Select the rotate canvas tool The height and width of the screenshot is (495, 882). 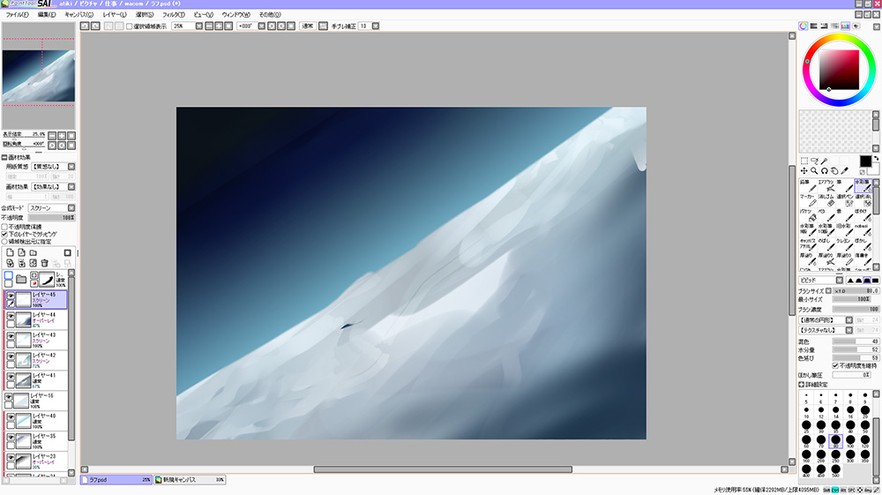point(824,171)
